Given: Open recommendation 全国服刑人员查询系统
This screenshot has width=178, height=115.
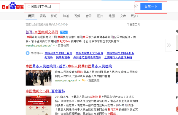Looking at the screenshot, I should (118, 57).
